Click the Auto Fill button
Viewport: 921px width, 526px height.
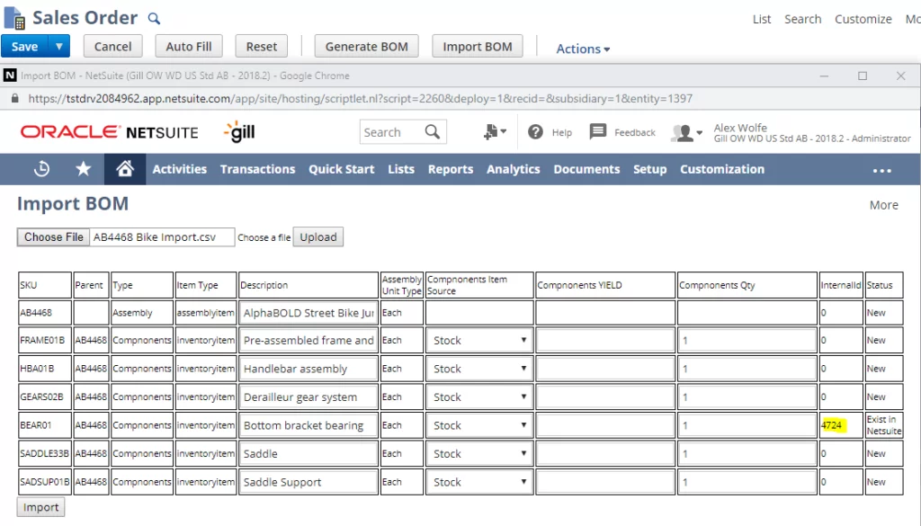point(189,47)
